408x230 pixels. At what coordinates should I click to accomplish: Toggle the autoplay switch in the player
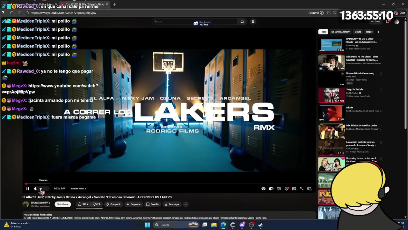pyautogui.click(x=271, y=189)
